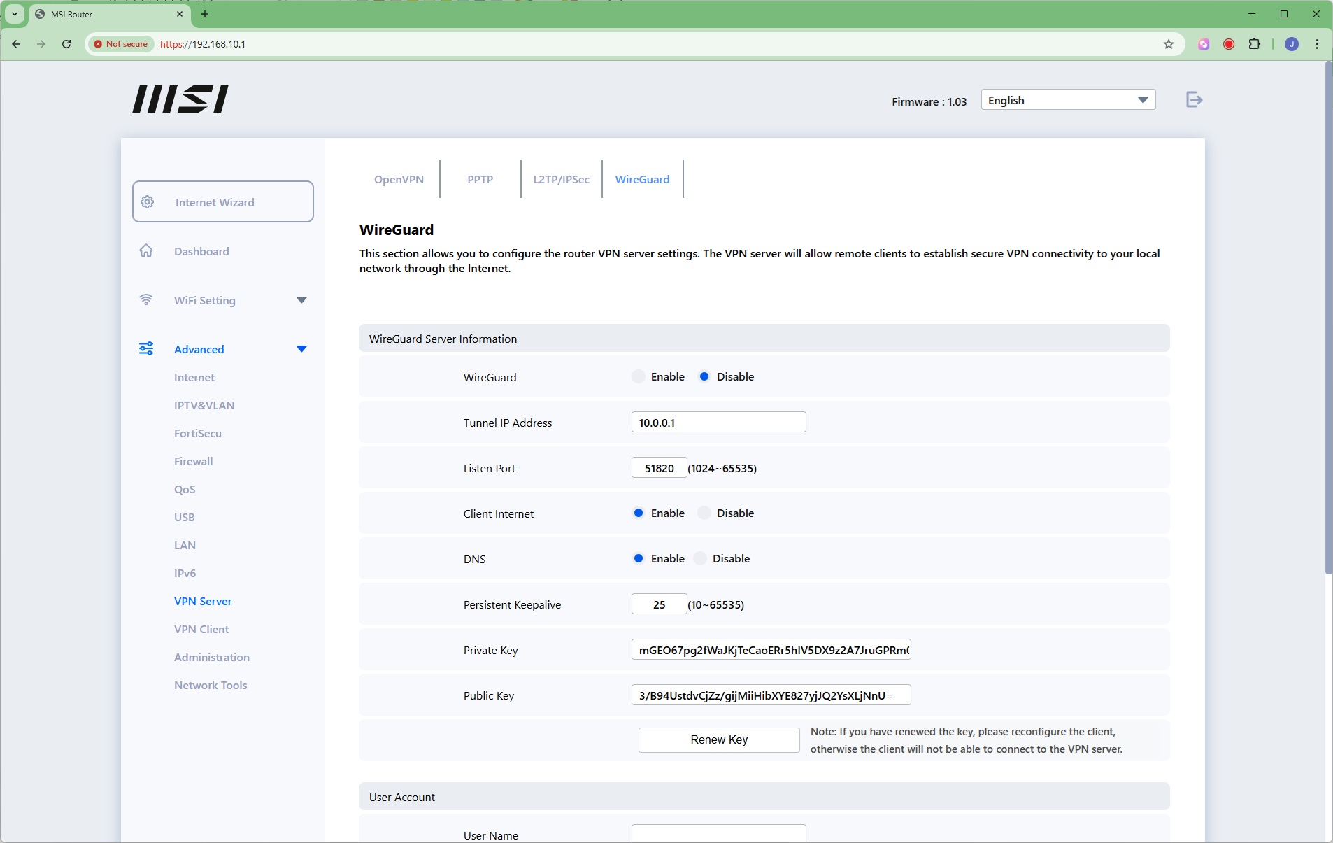Screen dimensions: 1333x843
Task: Click the Dashboard home icon
Action: (x=146, y=251)
